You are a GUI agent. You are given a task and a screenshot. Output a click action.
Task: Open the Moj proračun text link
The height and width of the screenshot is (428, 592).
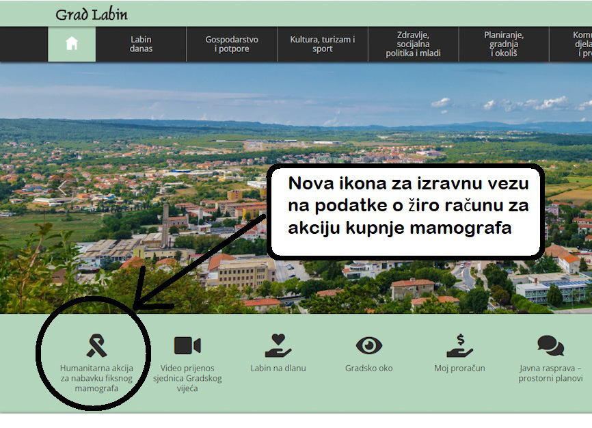coord(459,369)
